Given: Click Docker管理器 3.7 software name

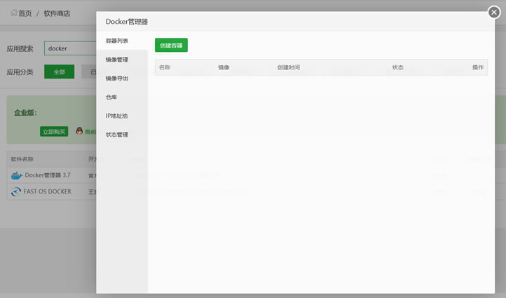Looking at the screenshot, I should click(x=48, y=175).
